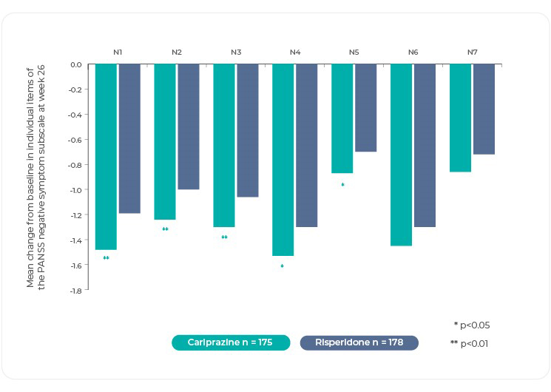
Task: Click the Risperidone n = 178 legend pill
Action: tap(359, 342)
